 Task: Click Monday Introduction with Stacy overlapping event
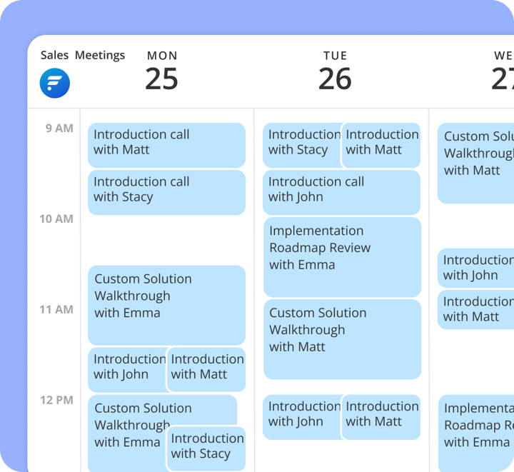206,448
